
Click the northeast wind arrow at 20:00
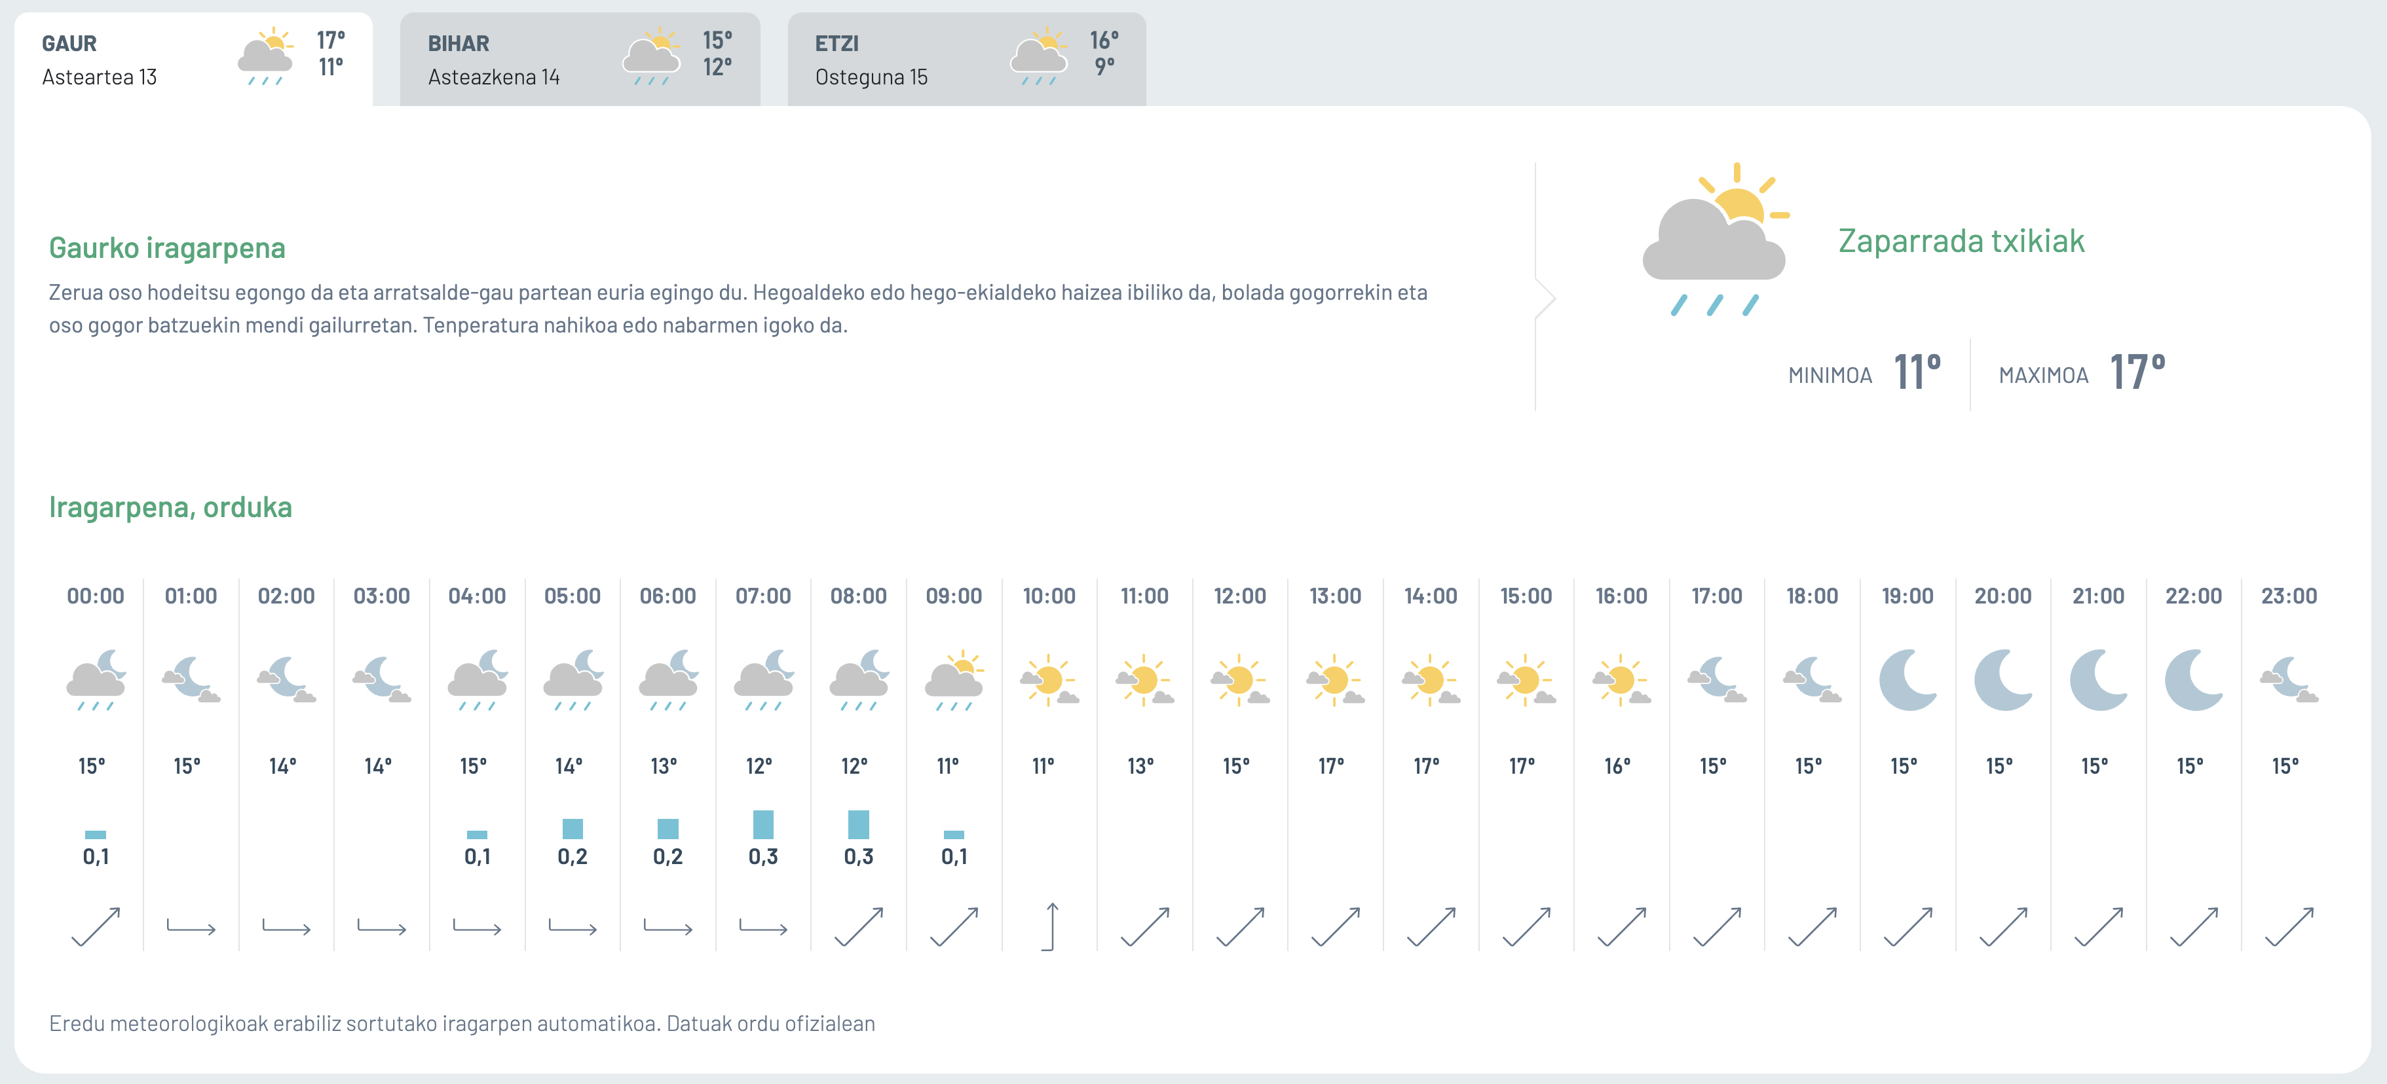tap(2003, 927)
